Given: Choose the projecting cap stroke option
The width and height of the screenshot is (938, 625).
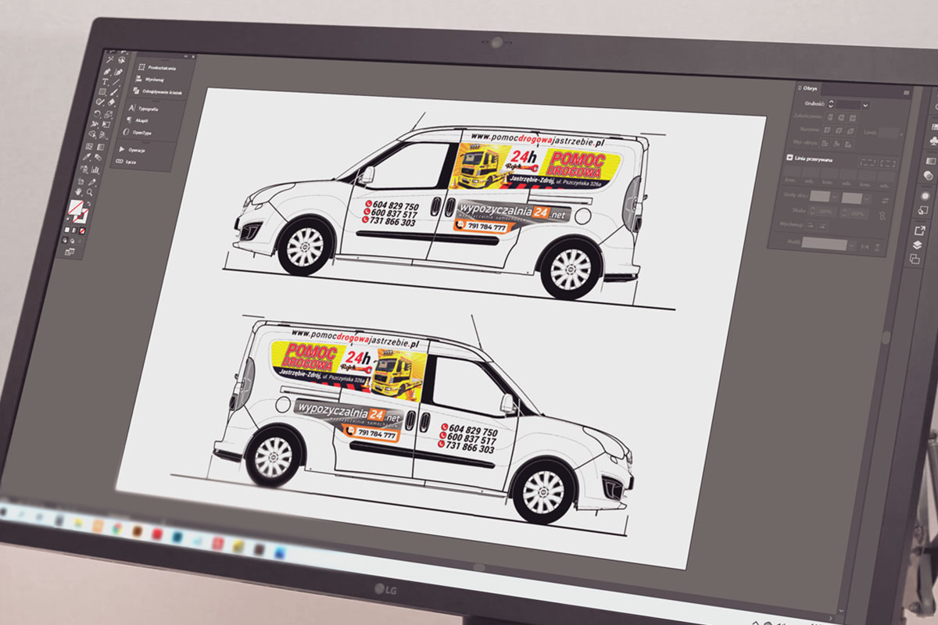Looking at the screenshot, I should pos(854,117).
